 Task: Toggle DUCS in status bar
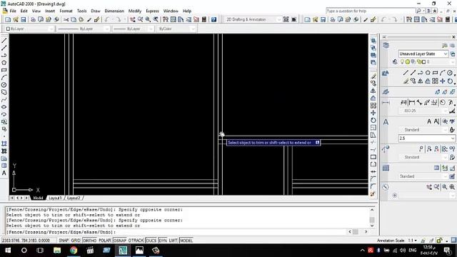click(x=151, y=241)
